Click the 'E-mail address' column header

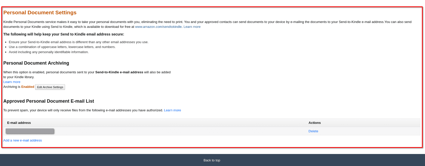tap(19, 123)
